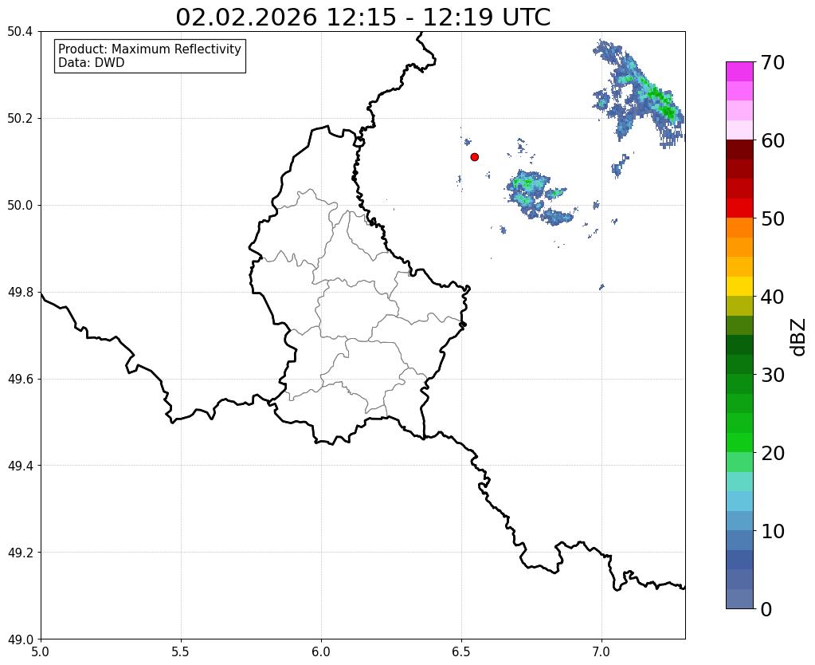Select the yellow 40 dBZ swatch
Screen dimensions: 815x665
click(739, 286)
